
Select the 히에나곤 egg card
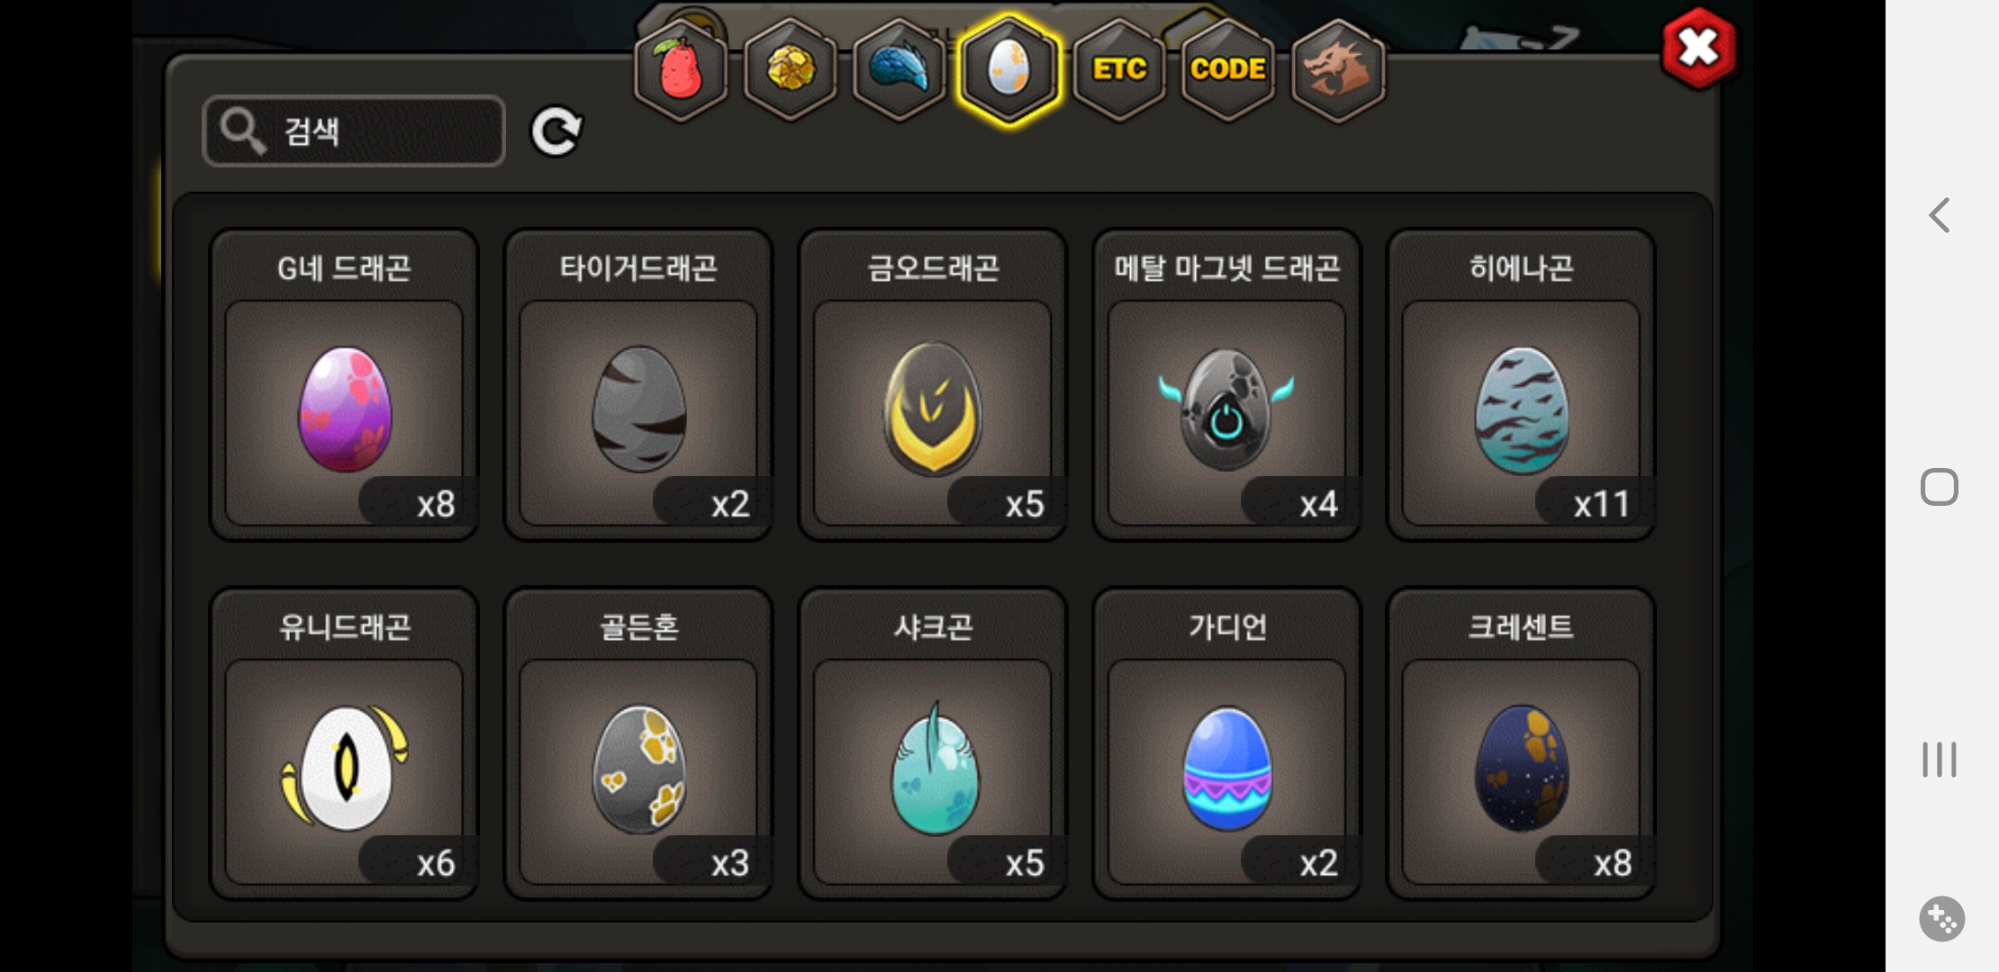[x=1521, y=384]
